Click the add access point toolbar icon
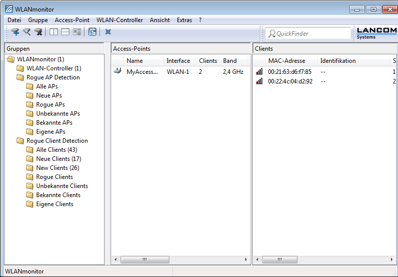 pyautogui.click(x=15, y=32)
